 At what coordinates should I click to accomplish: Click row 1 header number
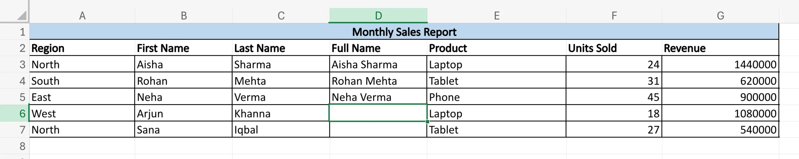(x=22, y=32)
